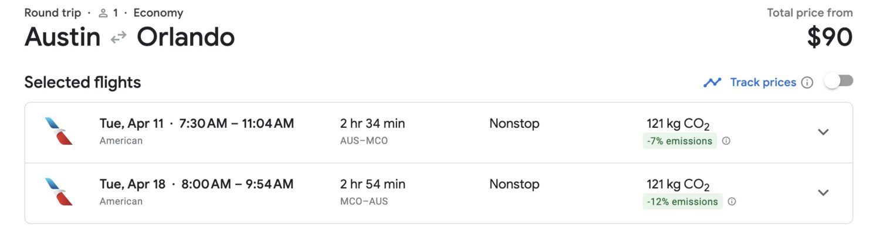Enable the Track prices toggle switch
This screenshot has height=241, width=880.
[x=838, y=82]
